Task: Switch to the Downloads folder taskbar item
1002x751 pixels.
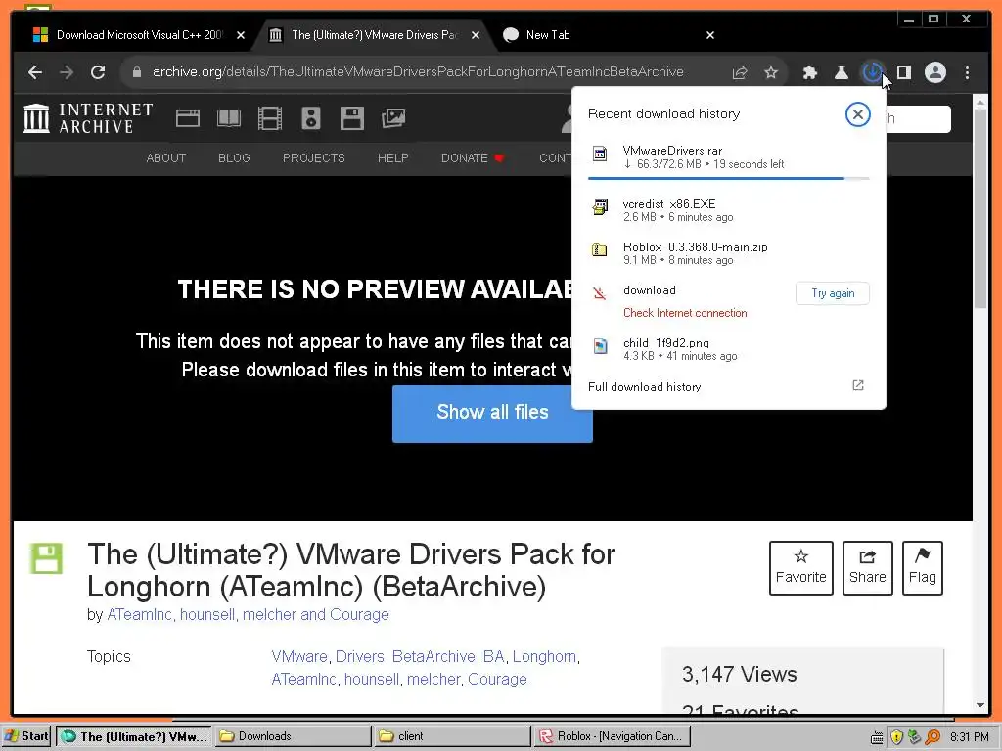Action: [292, 736]
